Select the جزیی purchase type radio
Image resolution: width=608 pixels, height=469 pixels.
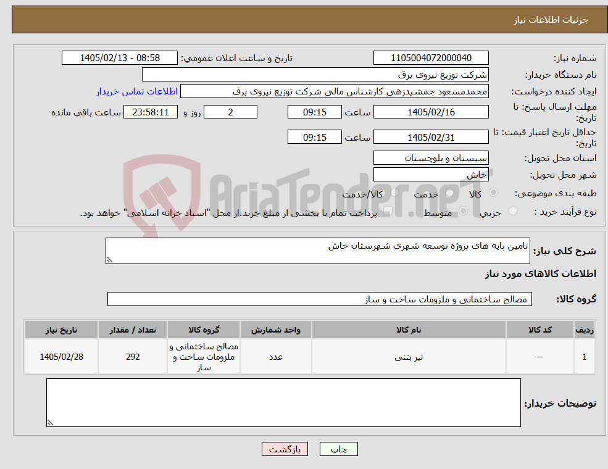513,211
